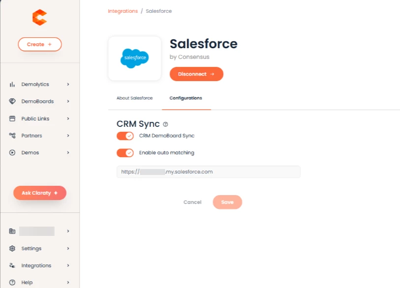Switch to About Salesforce tab
The image size is (400, 288).
pyautogui.click(x=135, y=98)
